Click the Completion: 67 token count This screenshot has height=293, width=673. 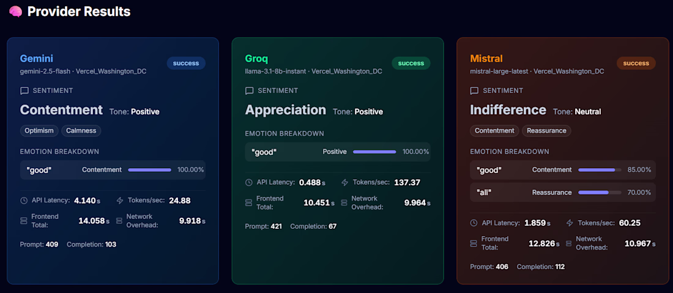(313, 226)
